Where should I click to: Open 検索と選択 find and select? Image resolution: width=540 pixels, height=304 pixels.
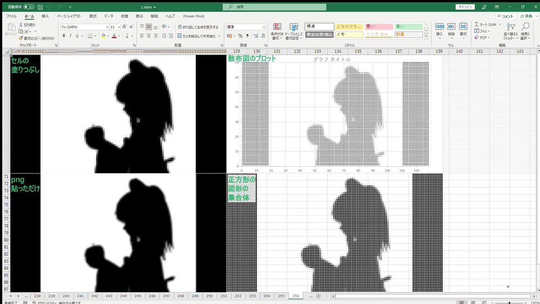coord(525,32)
